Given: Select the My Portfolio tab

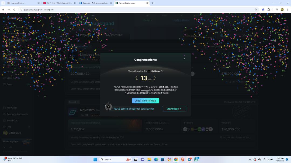Looking at the screenshot, I should coord(114,35).
